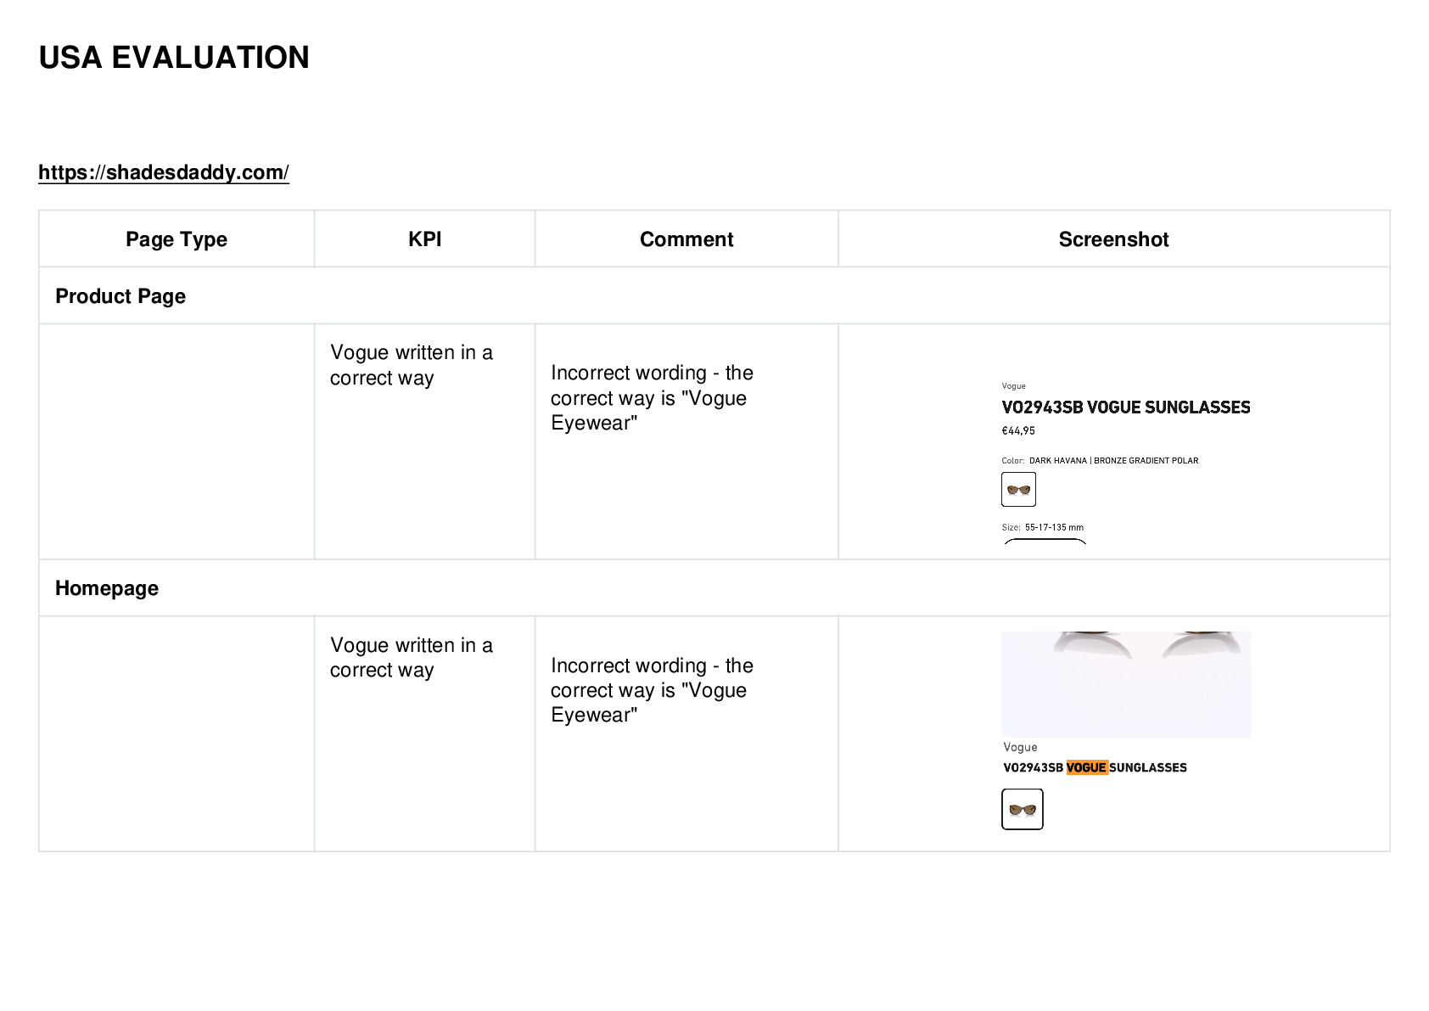This screenshot has width=1429, height=1011.
Task: Click the sunglasses thumbnail in homepage screenshot
Action: (x=1023, y=809)
